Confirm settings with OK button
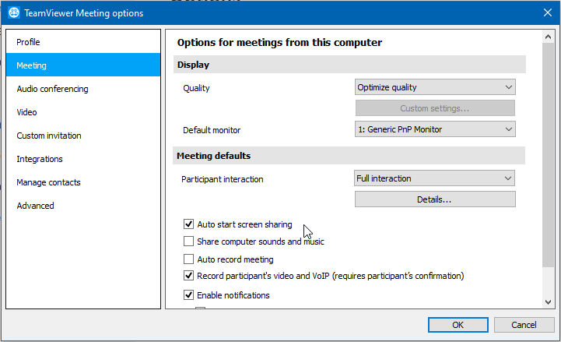Screen dimensions: 561x342 [x=458, y=325]
